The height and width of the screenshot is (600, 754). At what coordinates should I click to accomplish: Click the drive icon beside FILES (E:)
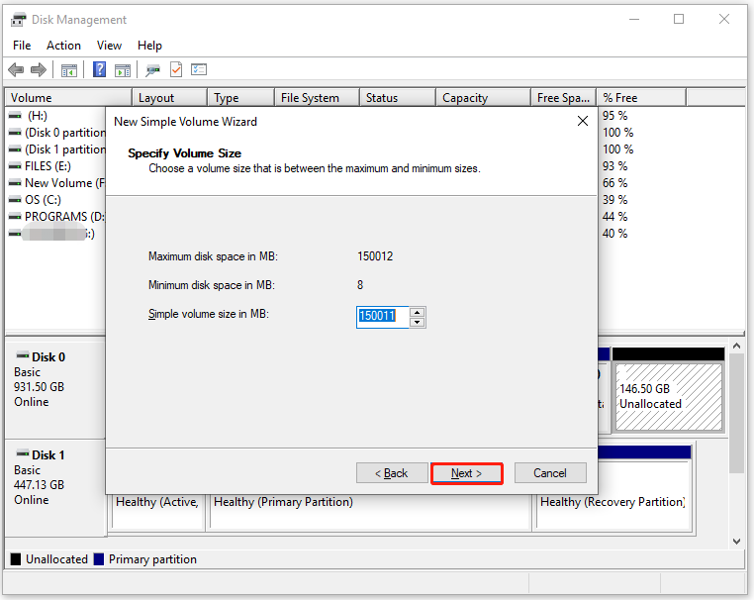[15, 166]
